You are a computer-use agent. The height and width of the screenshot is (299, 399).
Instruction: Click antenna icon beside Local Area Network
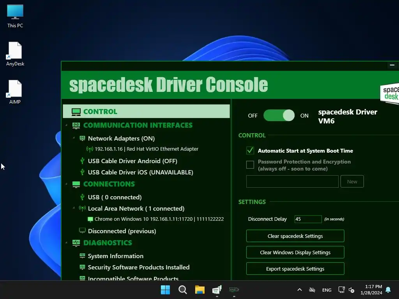(82, 209)
